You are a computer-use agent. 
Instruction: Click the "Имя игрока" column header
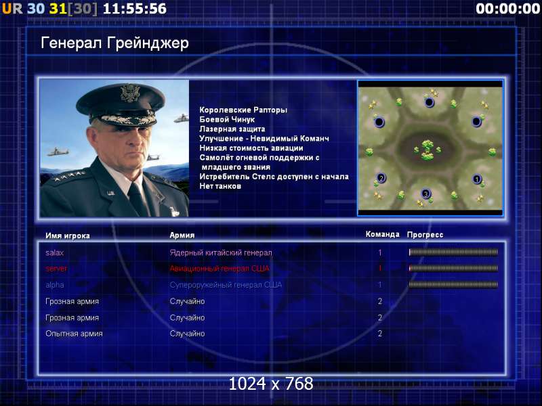tap(68, 235)
